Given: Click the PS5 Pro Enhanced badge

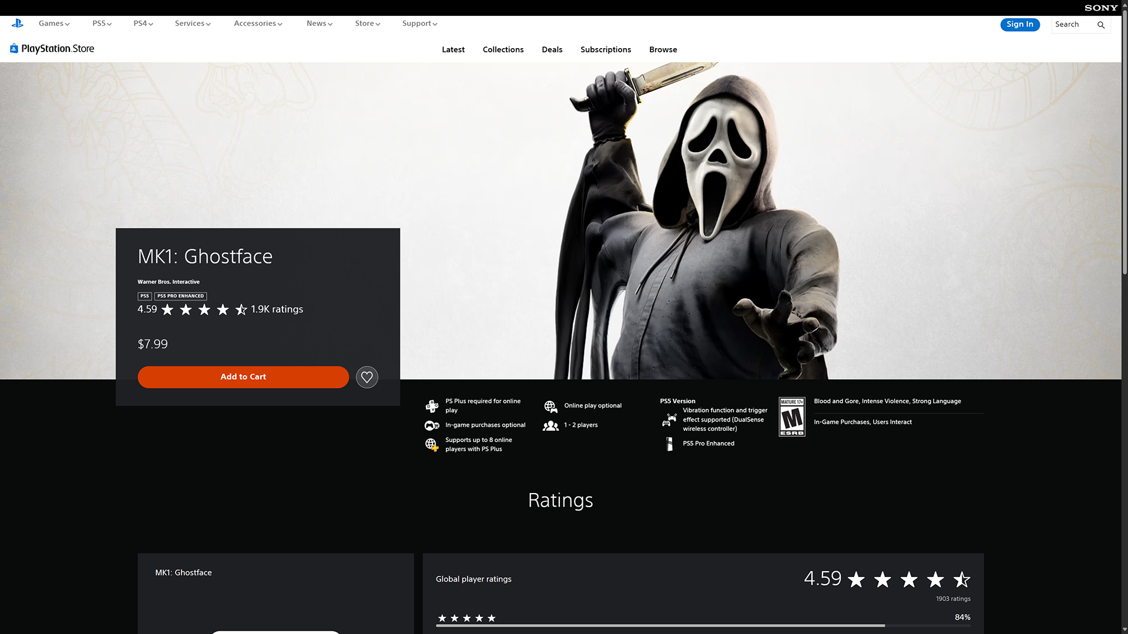Looking at the screenshot, I should coord(180,296).
